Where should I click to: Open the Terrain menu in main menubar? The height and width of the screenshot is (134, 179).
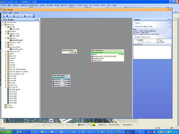(x=72, y=5)
